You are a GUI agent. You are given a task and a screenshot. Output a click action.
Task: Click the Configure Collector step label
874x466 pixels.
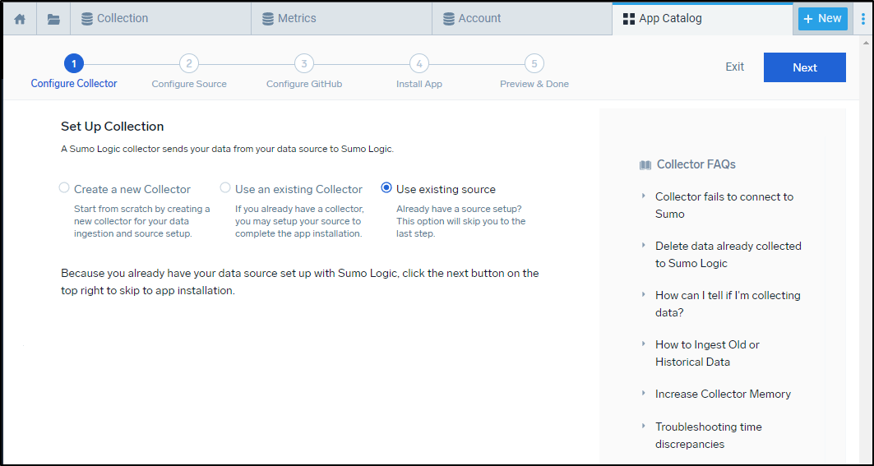coord(74,84)
